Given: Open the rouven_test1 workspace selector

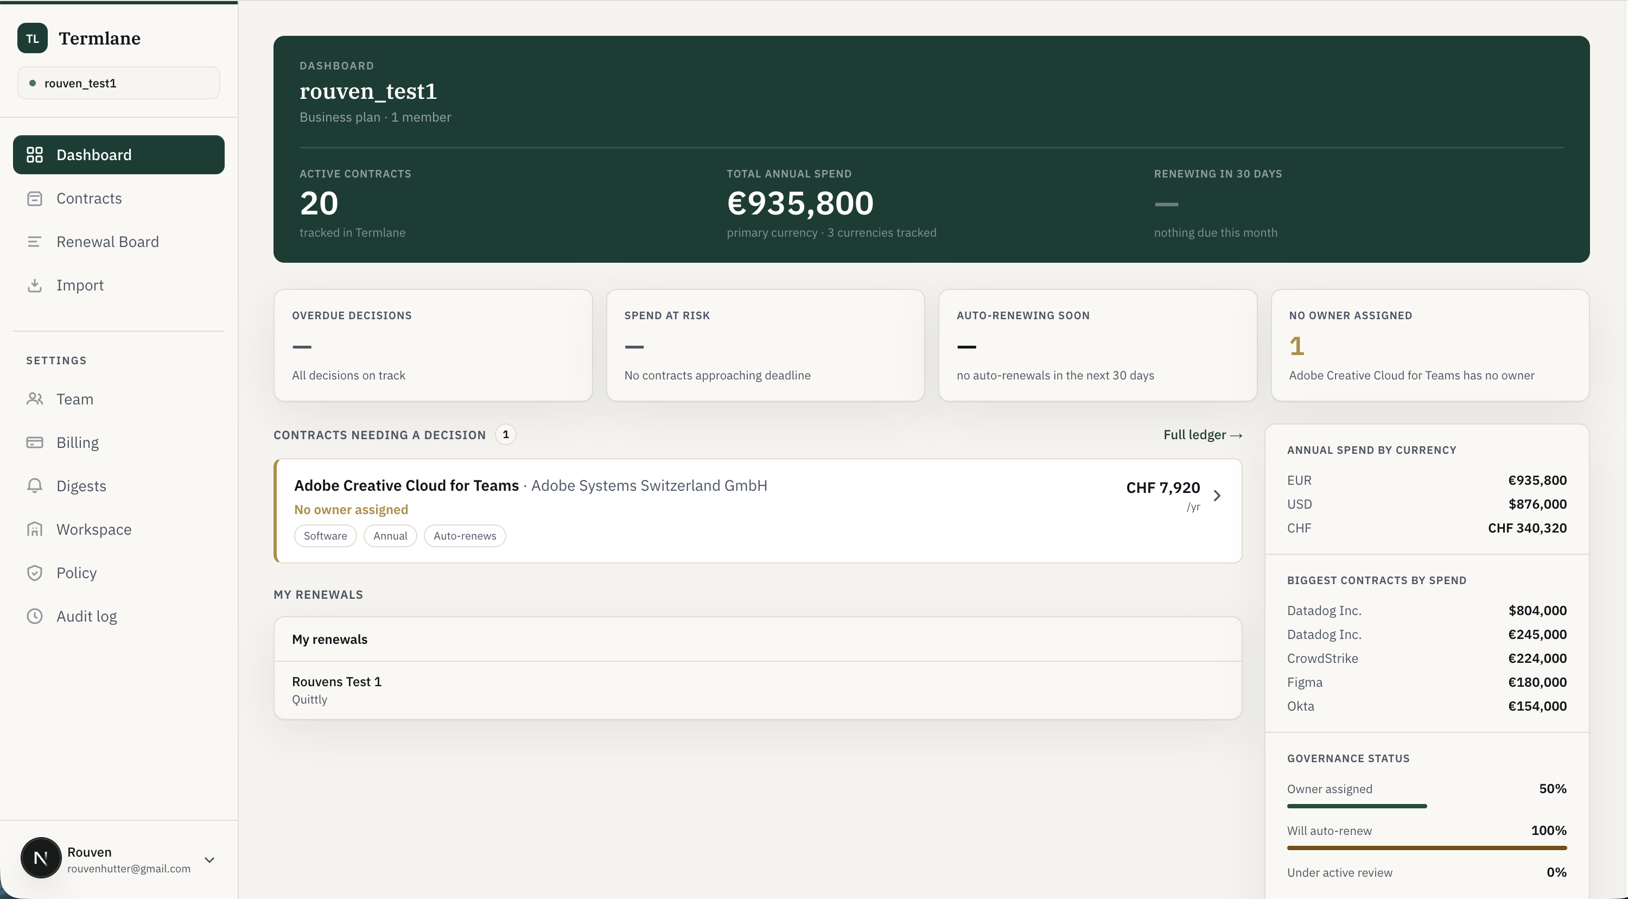Looking at the screenshot, I should pyautogui.click(x=119, y=83).
